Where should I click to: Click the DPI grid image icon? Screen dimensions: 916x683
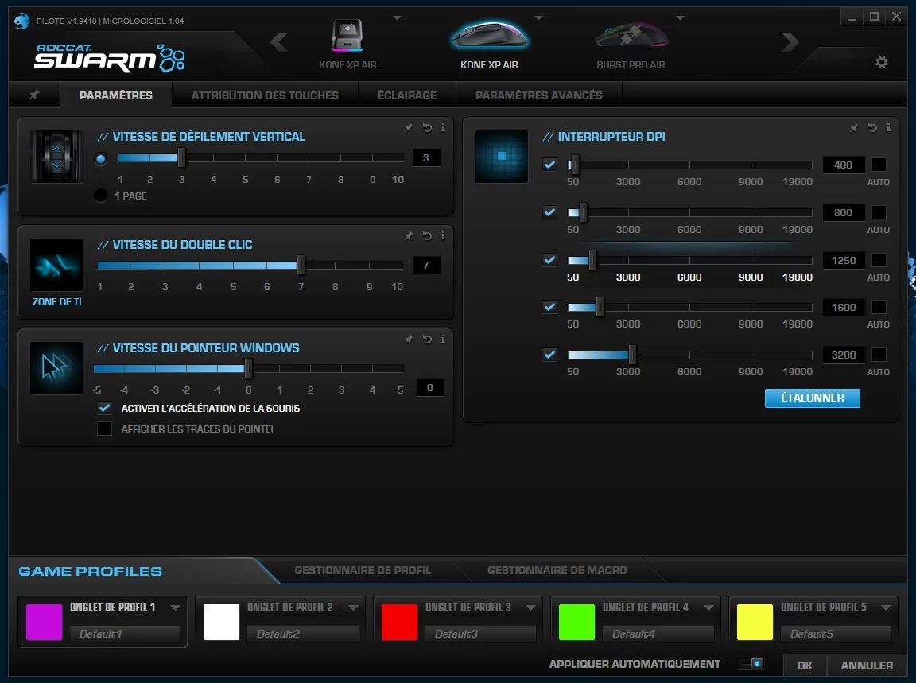(502, 157)
